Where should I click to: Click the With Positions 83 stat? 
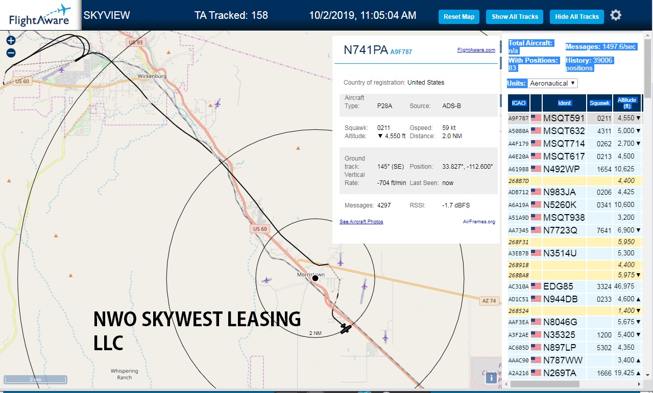[533, 64]
